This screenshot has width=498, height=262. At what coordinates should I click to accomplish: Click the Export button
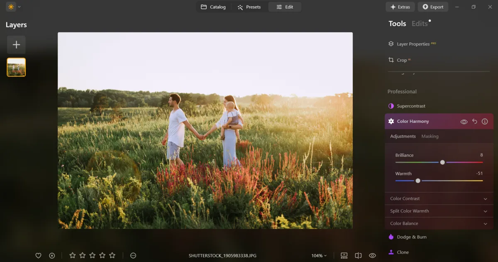coord(433,7)
